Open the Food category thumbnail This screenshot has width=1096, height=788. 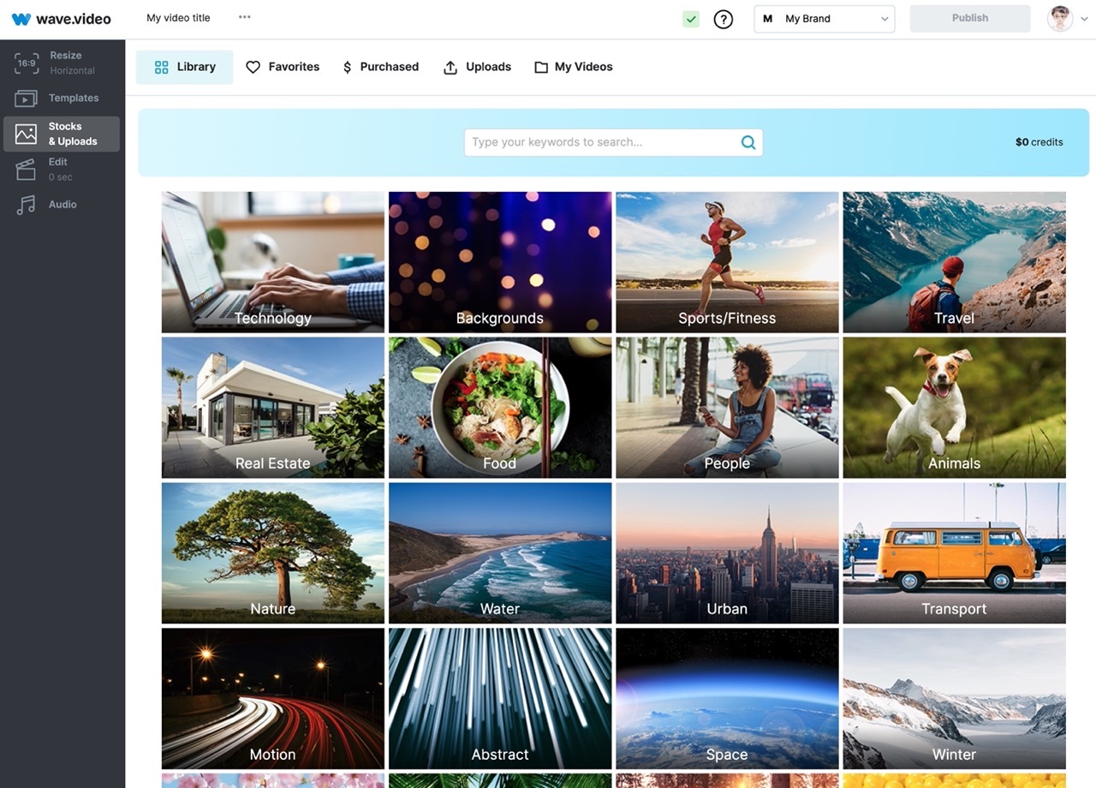[x=500, y=408]
